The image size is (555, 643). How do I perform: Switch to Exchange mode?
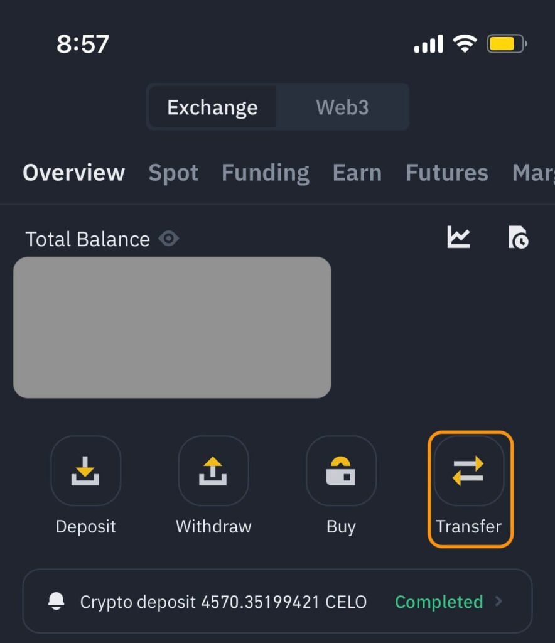pos(212,107)
